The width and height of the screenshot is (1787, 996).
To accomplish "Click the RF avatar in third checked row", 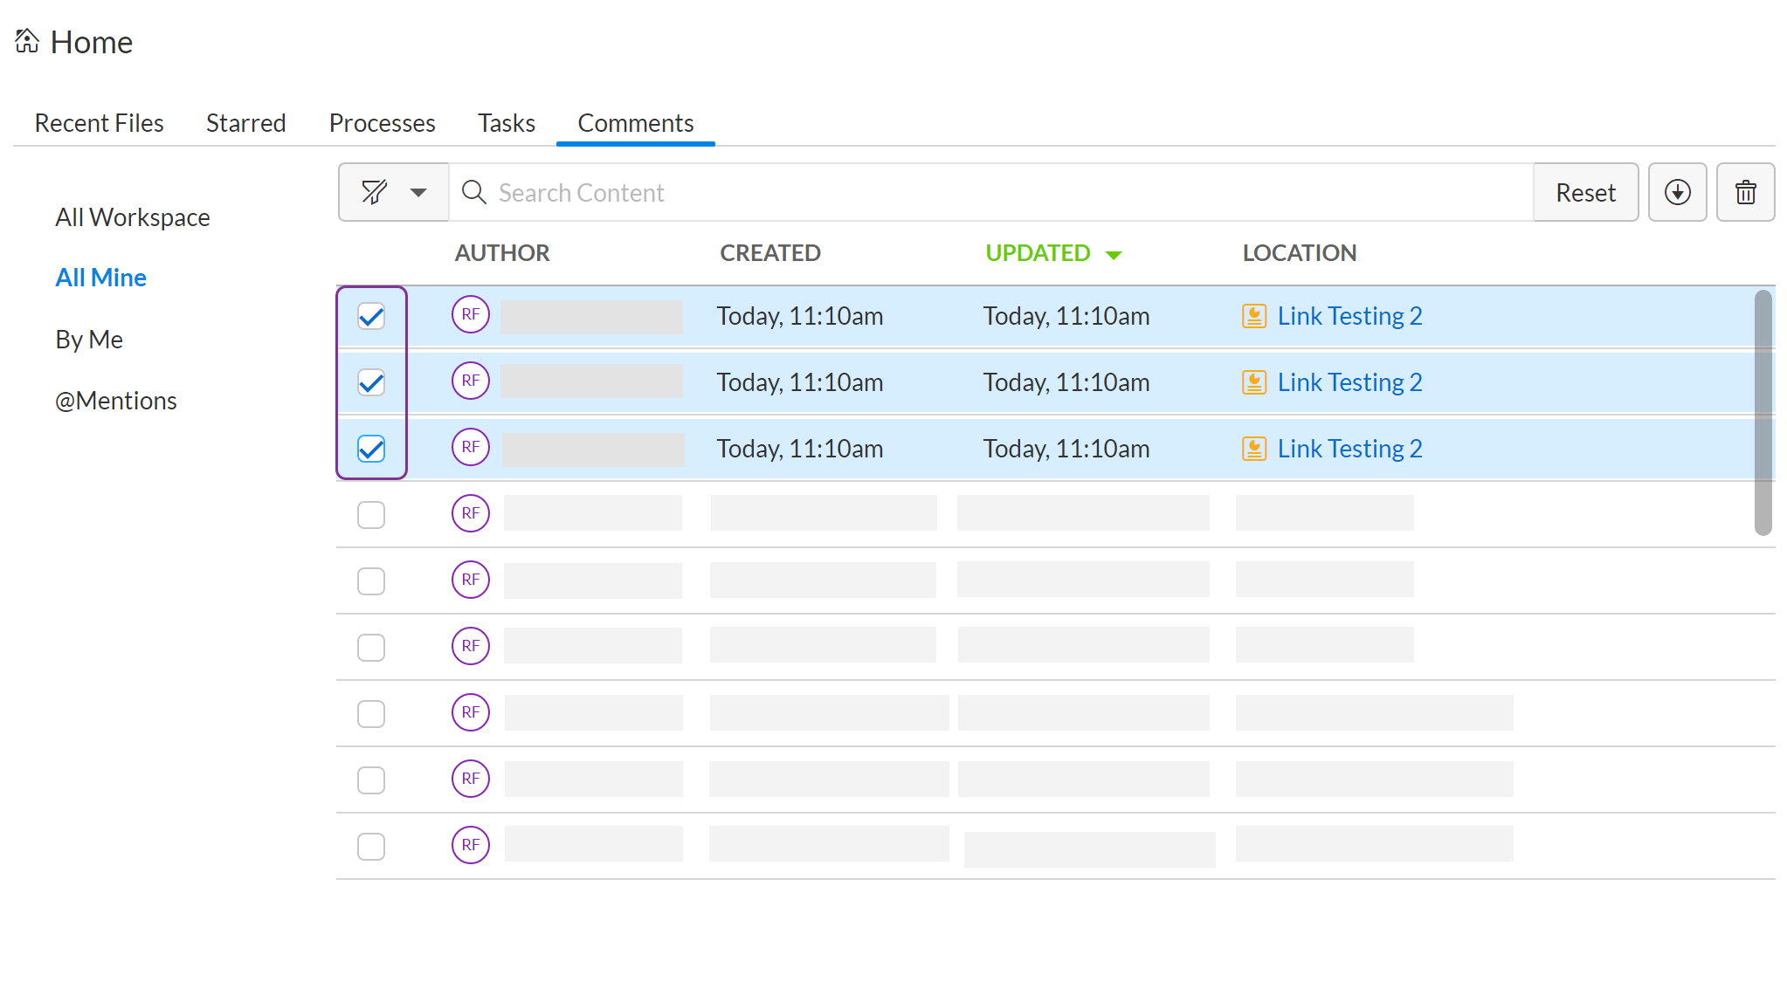I will tap(471, 447).
